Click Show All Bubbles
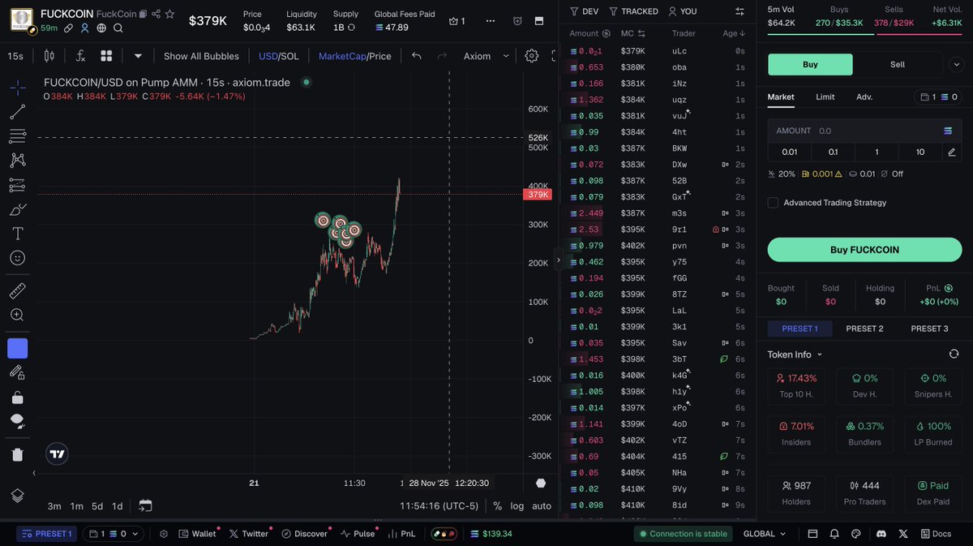This screenshot has height=546, width=973. click(x=201, y=56)
